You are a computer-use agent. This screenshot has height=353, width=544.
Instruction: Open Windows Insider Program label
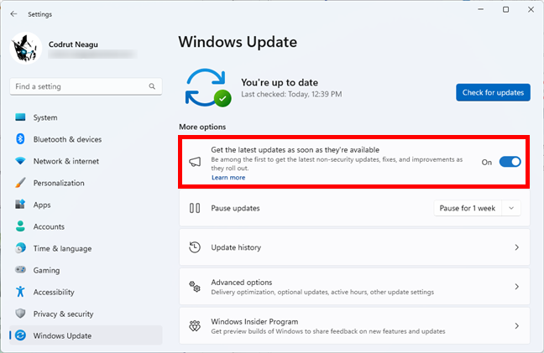point(254,321)
